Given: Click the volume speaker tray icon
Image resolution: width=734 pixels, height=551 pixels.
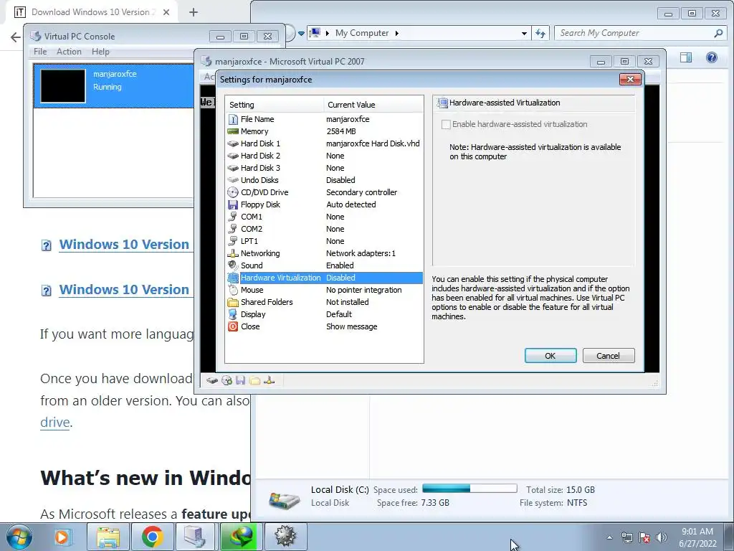Looking at the screenshot, I should (x=662, y=537).
